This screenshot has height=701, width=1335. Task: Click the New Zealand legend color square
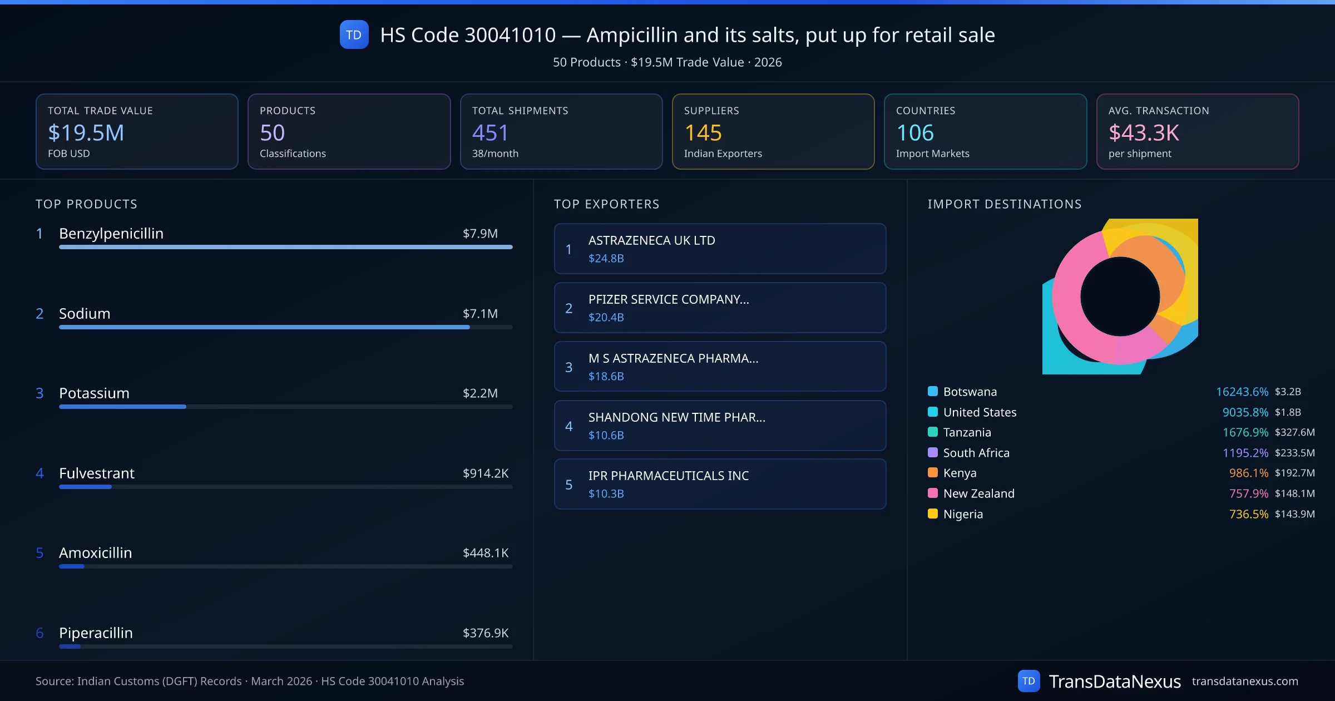[933, 493]
